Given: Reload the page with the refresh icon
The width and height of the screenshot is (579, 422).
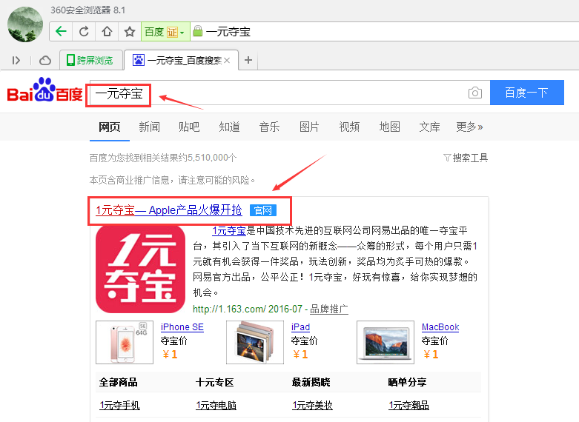Looking at the screenshot, I should point(84,31).
